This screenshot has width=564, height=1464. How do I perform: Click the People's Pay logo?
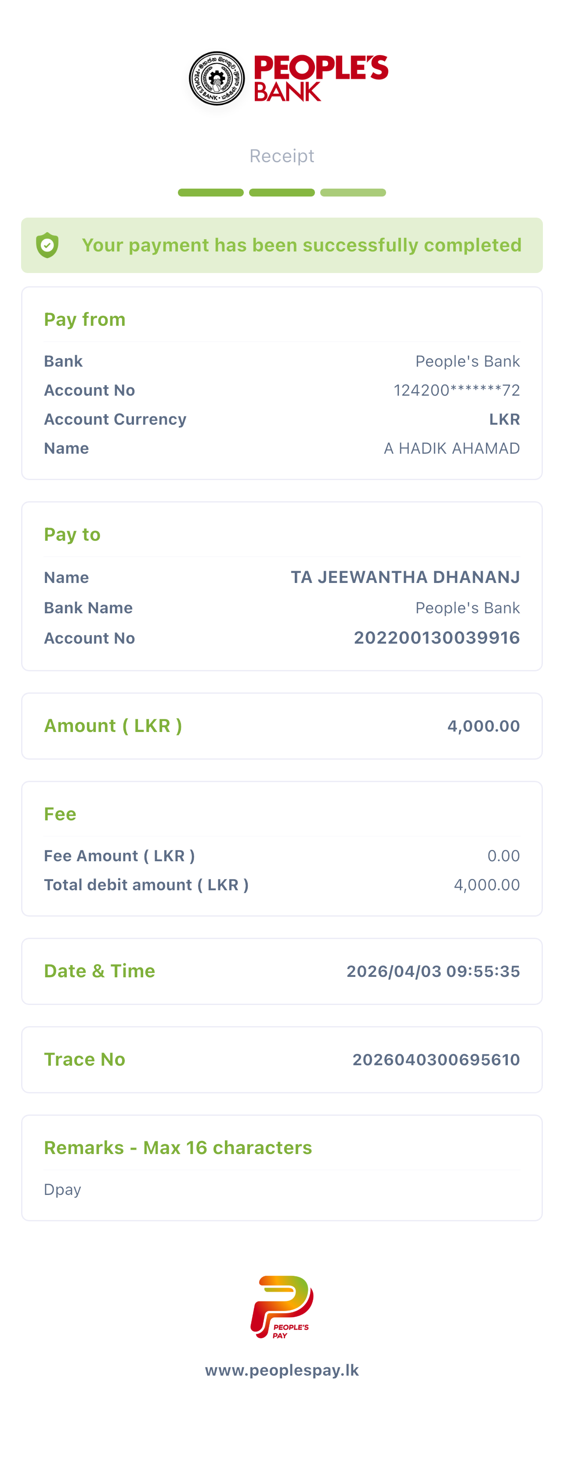(x=282, y=1307)
